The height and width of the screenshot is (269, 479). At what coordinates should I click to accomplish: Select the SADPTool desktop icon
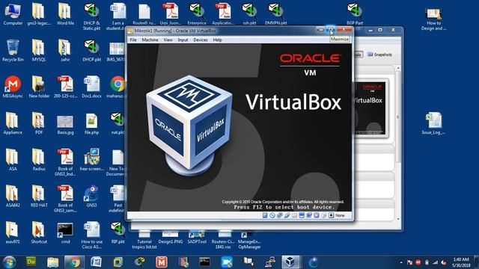coord(196,238)
